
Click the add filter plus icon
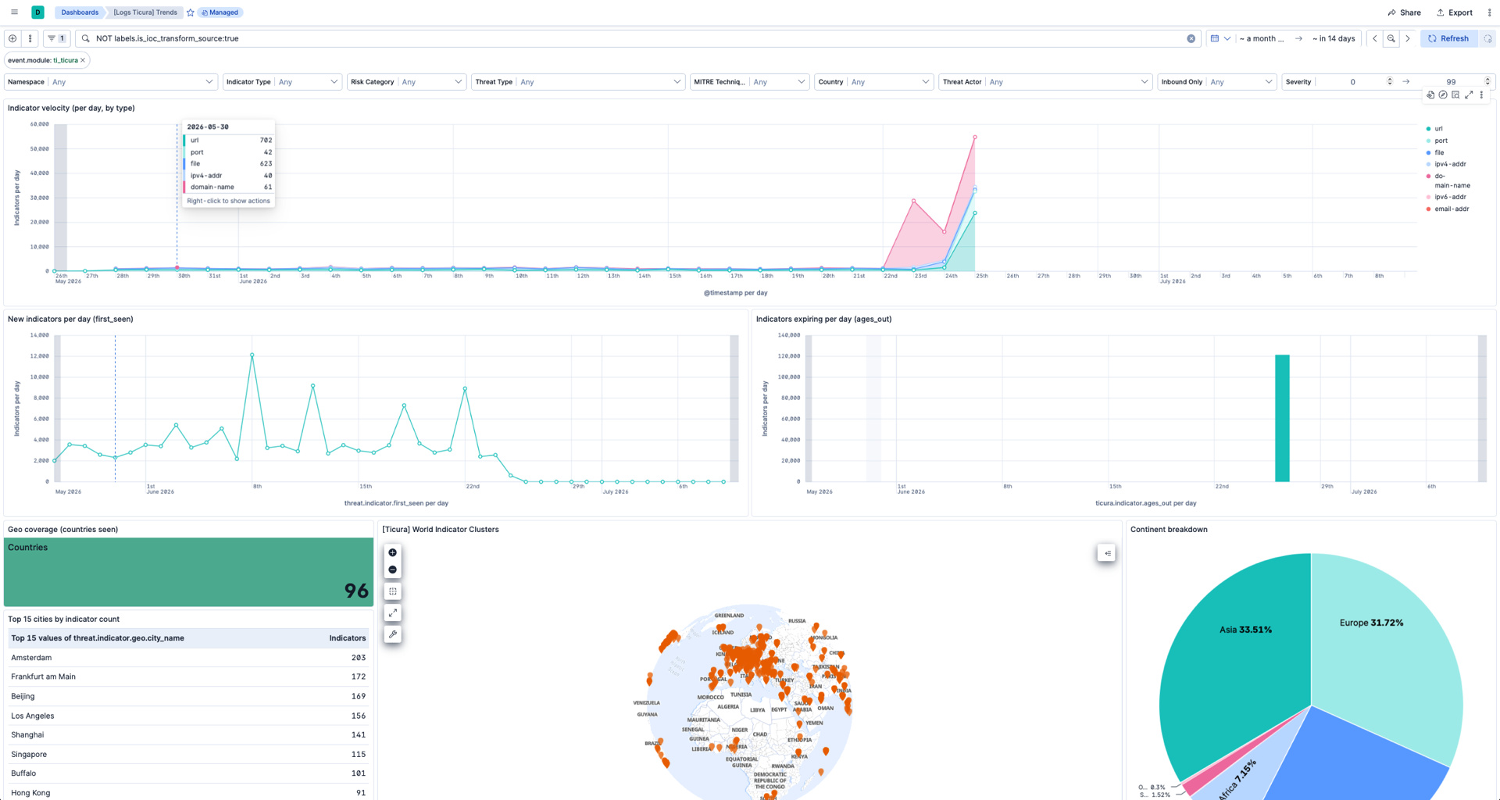12,38
